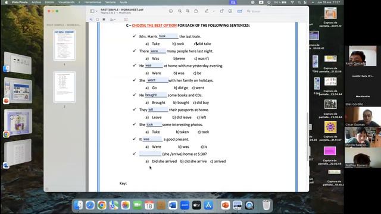Open Apple TV from the Dock

(x=196, y=205)
